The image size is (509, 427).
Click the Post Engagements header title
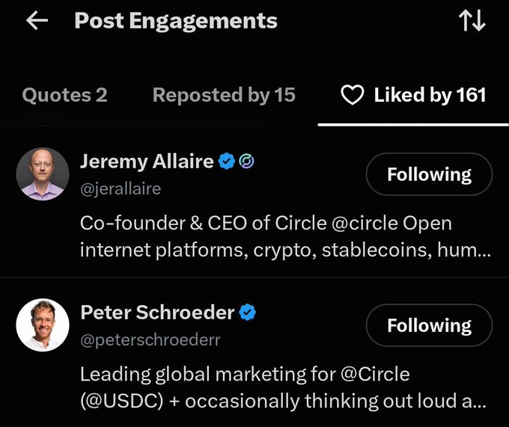(176, 21)
